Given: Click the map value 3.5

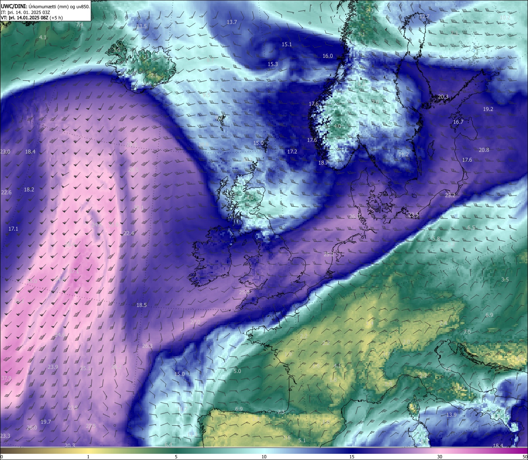Looking at the screenshot, I should [505, 279].
